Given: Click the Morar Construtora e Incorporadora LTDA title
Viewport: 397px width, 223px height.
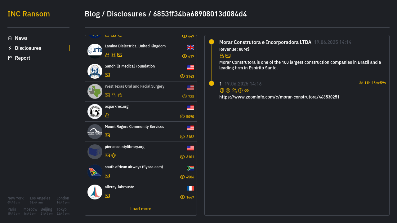Looking at the screenshot, I should click(x=265, y=42).
